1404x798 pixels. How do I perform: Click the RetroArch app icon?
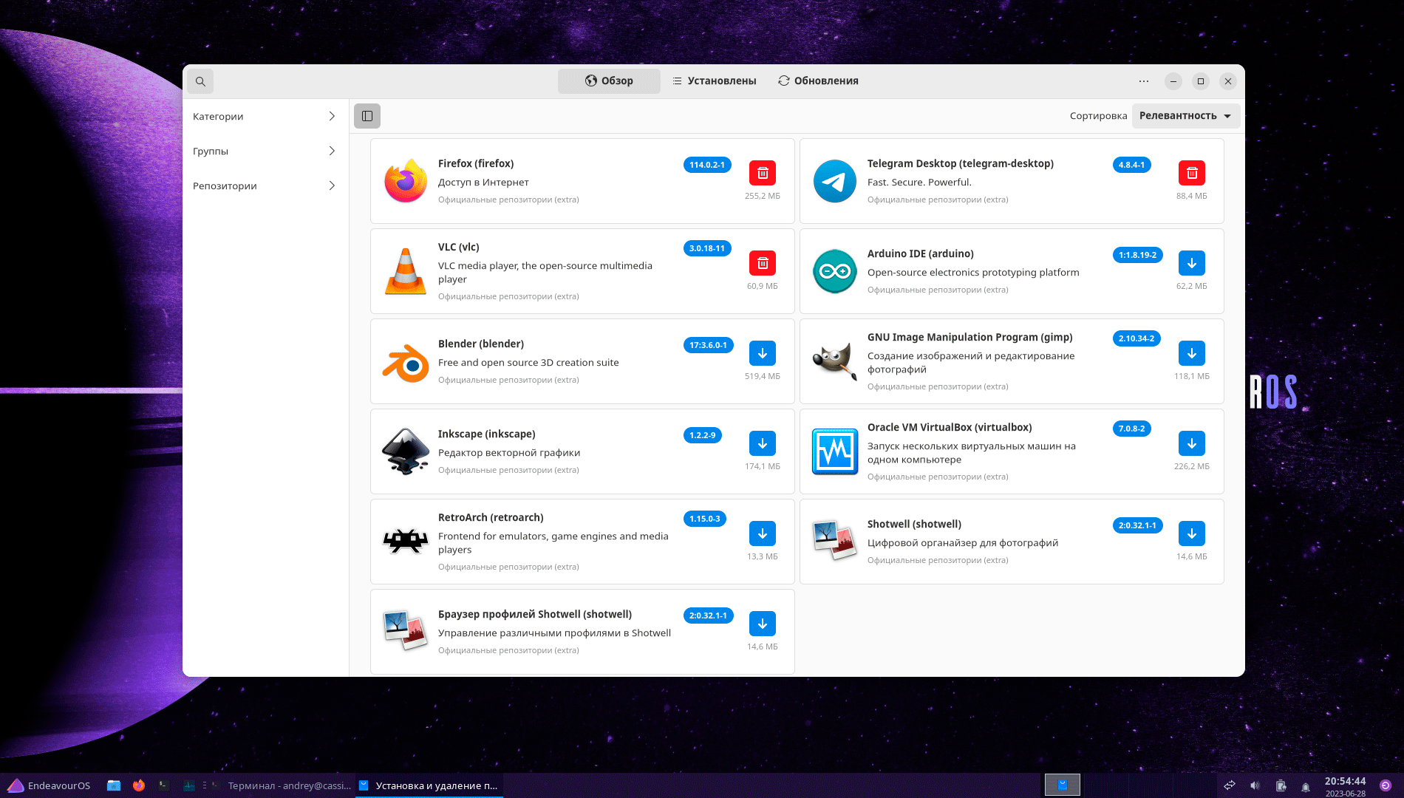pyautogui.click(x=406, y=542)
